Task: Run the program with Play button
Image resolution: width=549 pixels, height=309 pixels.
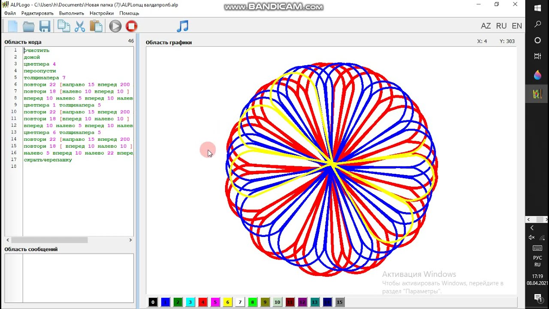Action: pos(115,26)
